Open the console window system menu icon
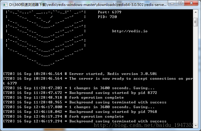Viewport: 201px width, 131px height. click(x=5, y=5)
